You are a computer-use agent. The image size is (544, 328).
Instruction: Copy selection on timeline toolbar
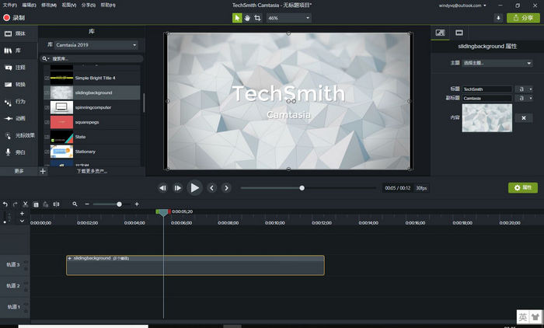tap(36, 204)
